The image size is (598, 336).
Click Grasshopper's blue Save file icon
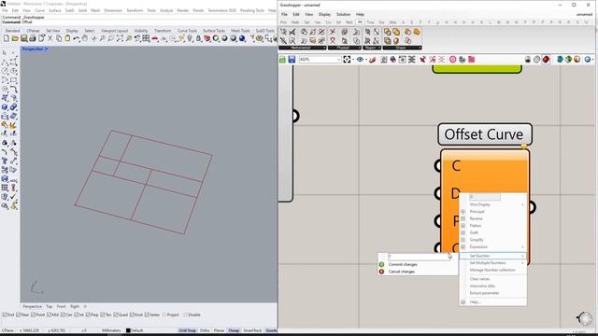(292, 60)
